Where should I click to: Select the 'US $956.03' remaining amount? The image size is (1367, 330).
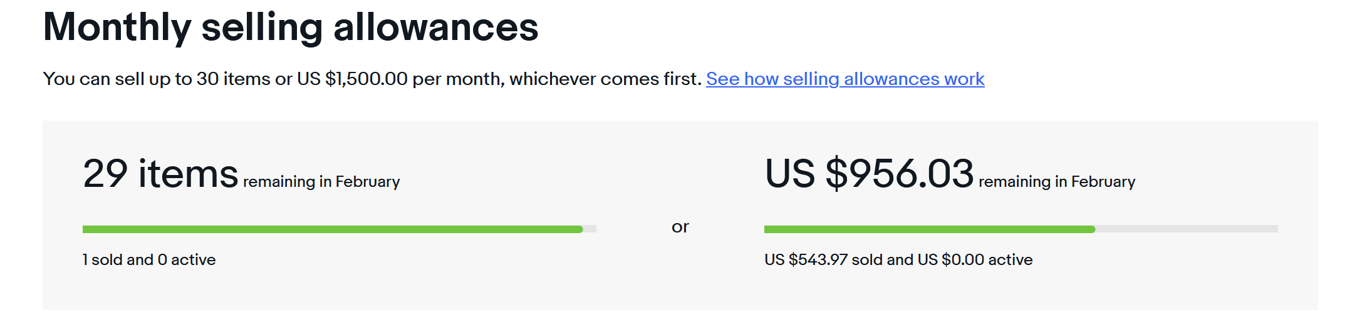[x=869, y=174]
